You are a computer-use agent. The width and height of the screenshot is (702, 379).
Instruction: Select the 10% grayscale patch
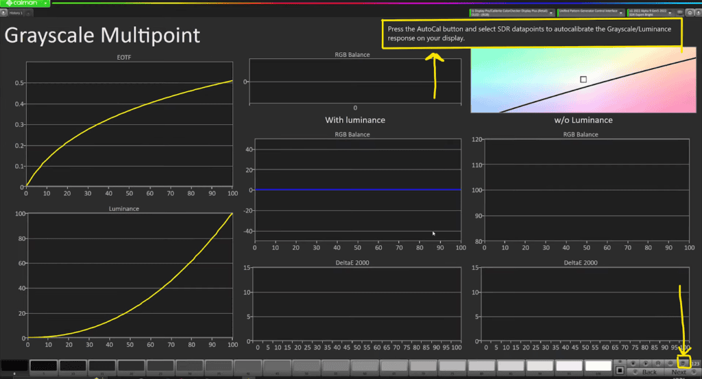point(73,367)
